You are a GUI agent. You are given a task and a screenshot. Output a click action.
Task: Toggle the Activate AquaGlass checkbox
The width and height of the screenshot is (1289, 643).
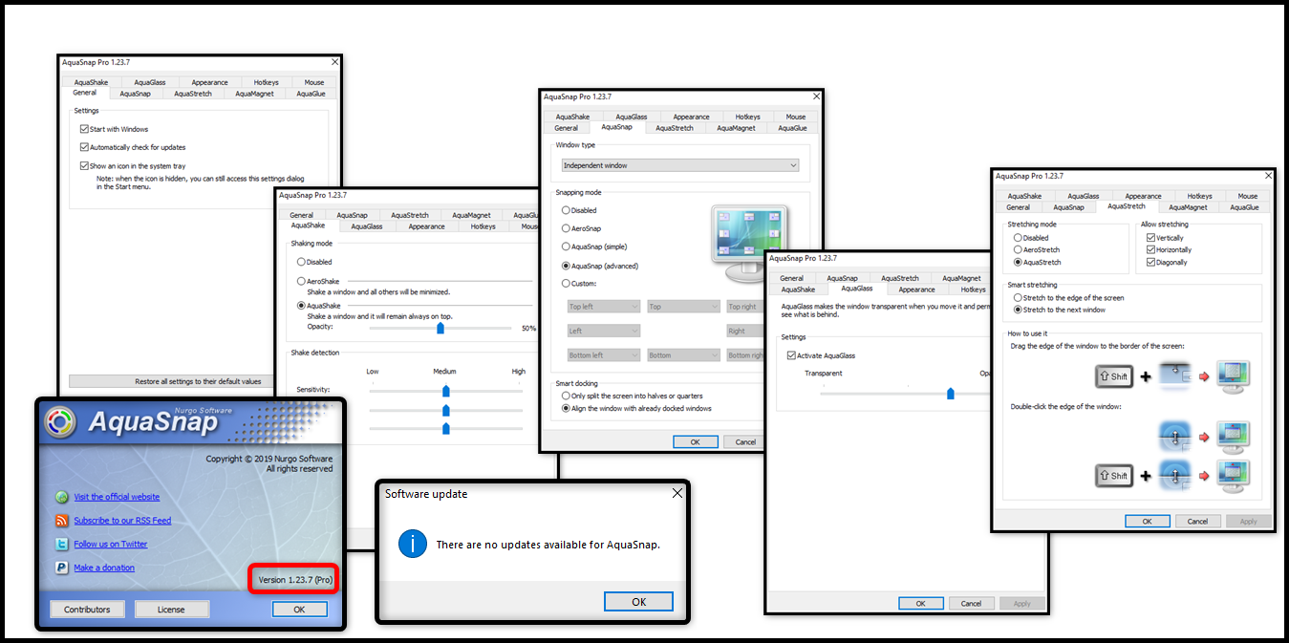coord(791,355)
